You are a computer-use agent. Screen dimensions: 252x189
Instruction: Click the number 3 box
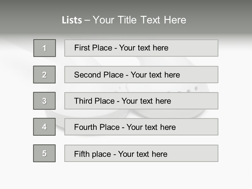[44, 101]
